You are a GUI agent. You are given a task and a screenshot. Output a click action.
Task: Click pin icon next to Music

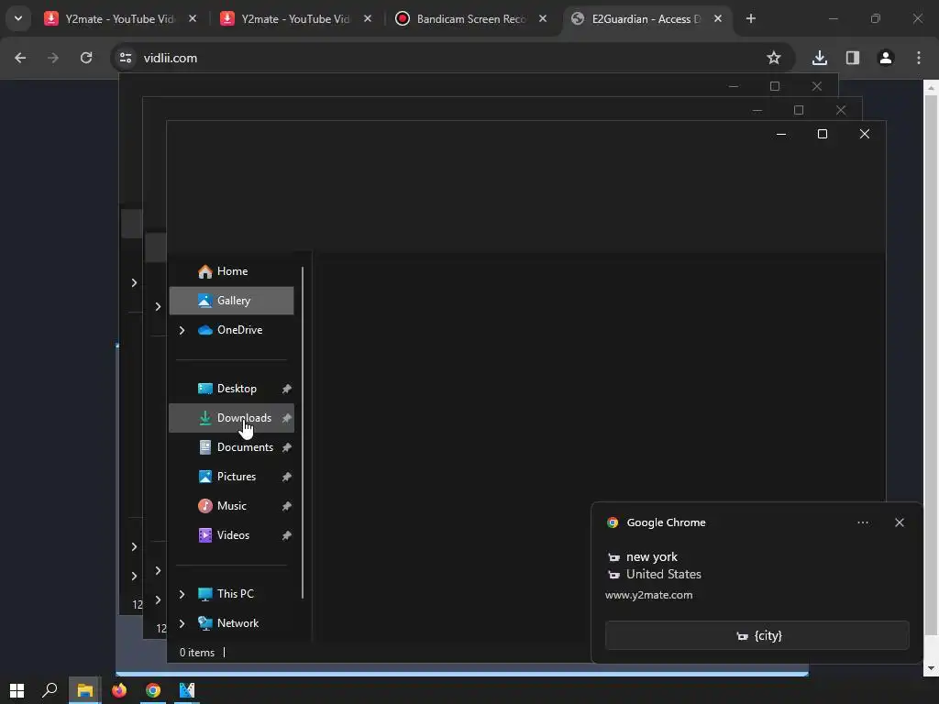pos(287,506)
